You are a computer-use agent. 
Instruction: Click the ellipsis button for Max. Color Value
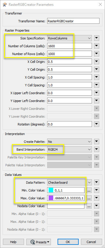coord(89,198)
